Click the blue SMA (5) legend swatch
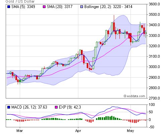Screen dimensions: 164x134 (x=9, y=7)
